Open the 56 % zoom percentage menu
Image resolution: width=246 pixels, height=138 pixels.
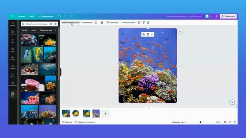[218, 122]
